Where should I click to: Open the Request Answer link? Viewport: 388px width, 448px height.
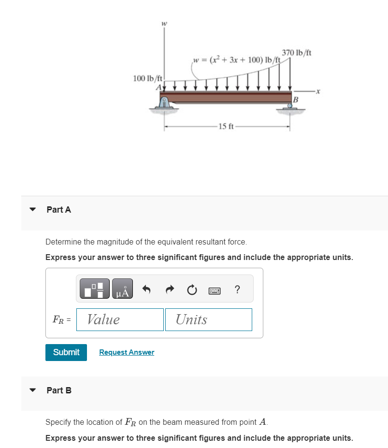(126, 352)
